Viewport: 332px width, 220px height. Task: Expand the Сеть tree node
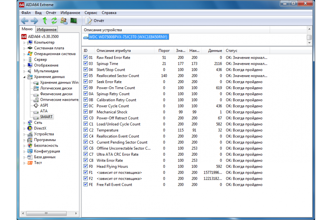coord(24,123)
